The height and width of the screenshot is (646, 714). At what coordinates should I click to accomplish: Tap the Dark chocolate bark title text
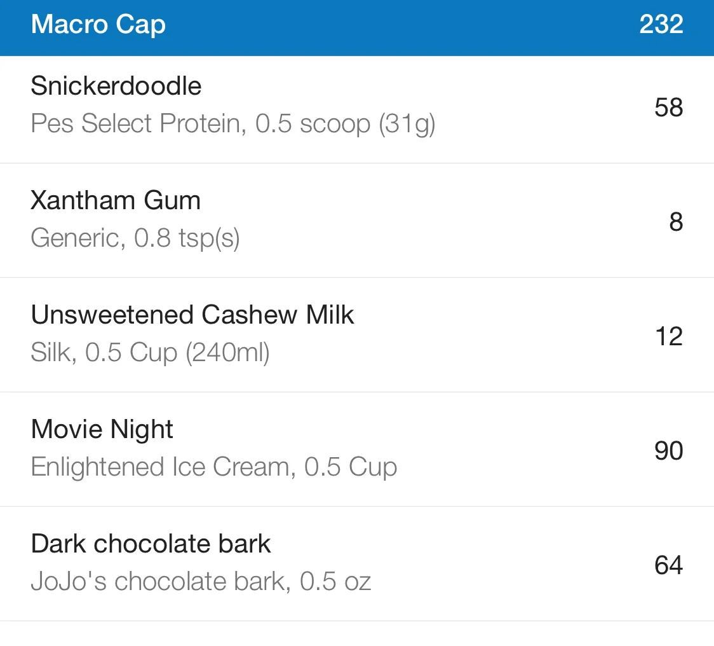[151, 544]
